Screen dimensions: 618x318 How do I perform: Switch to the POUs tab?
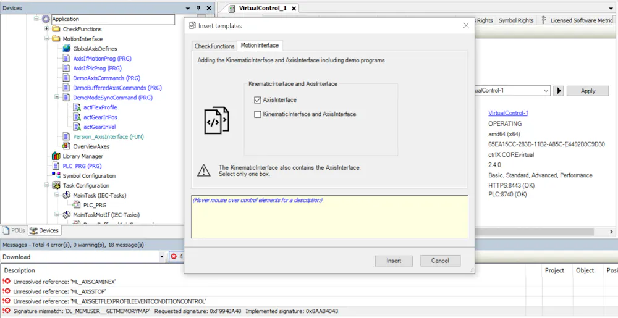14,231
